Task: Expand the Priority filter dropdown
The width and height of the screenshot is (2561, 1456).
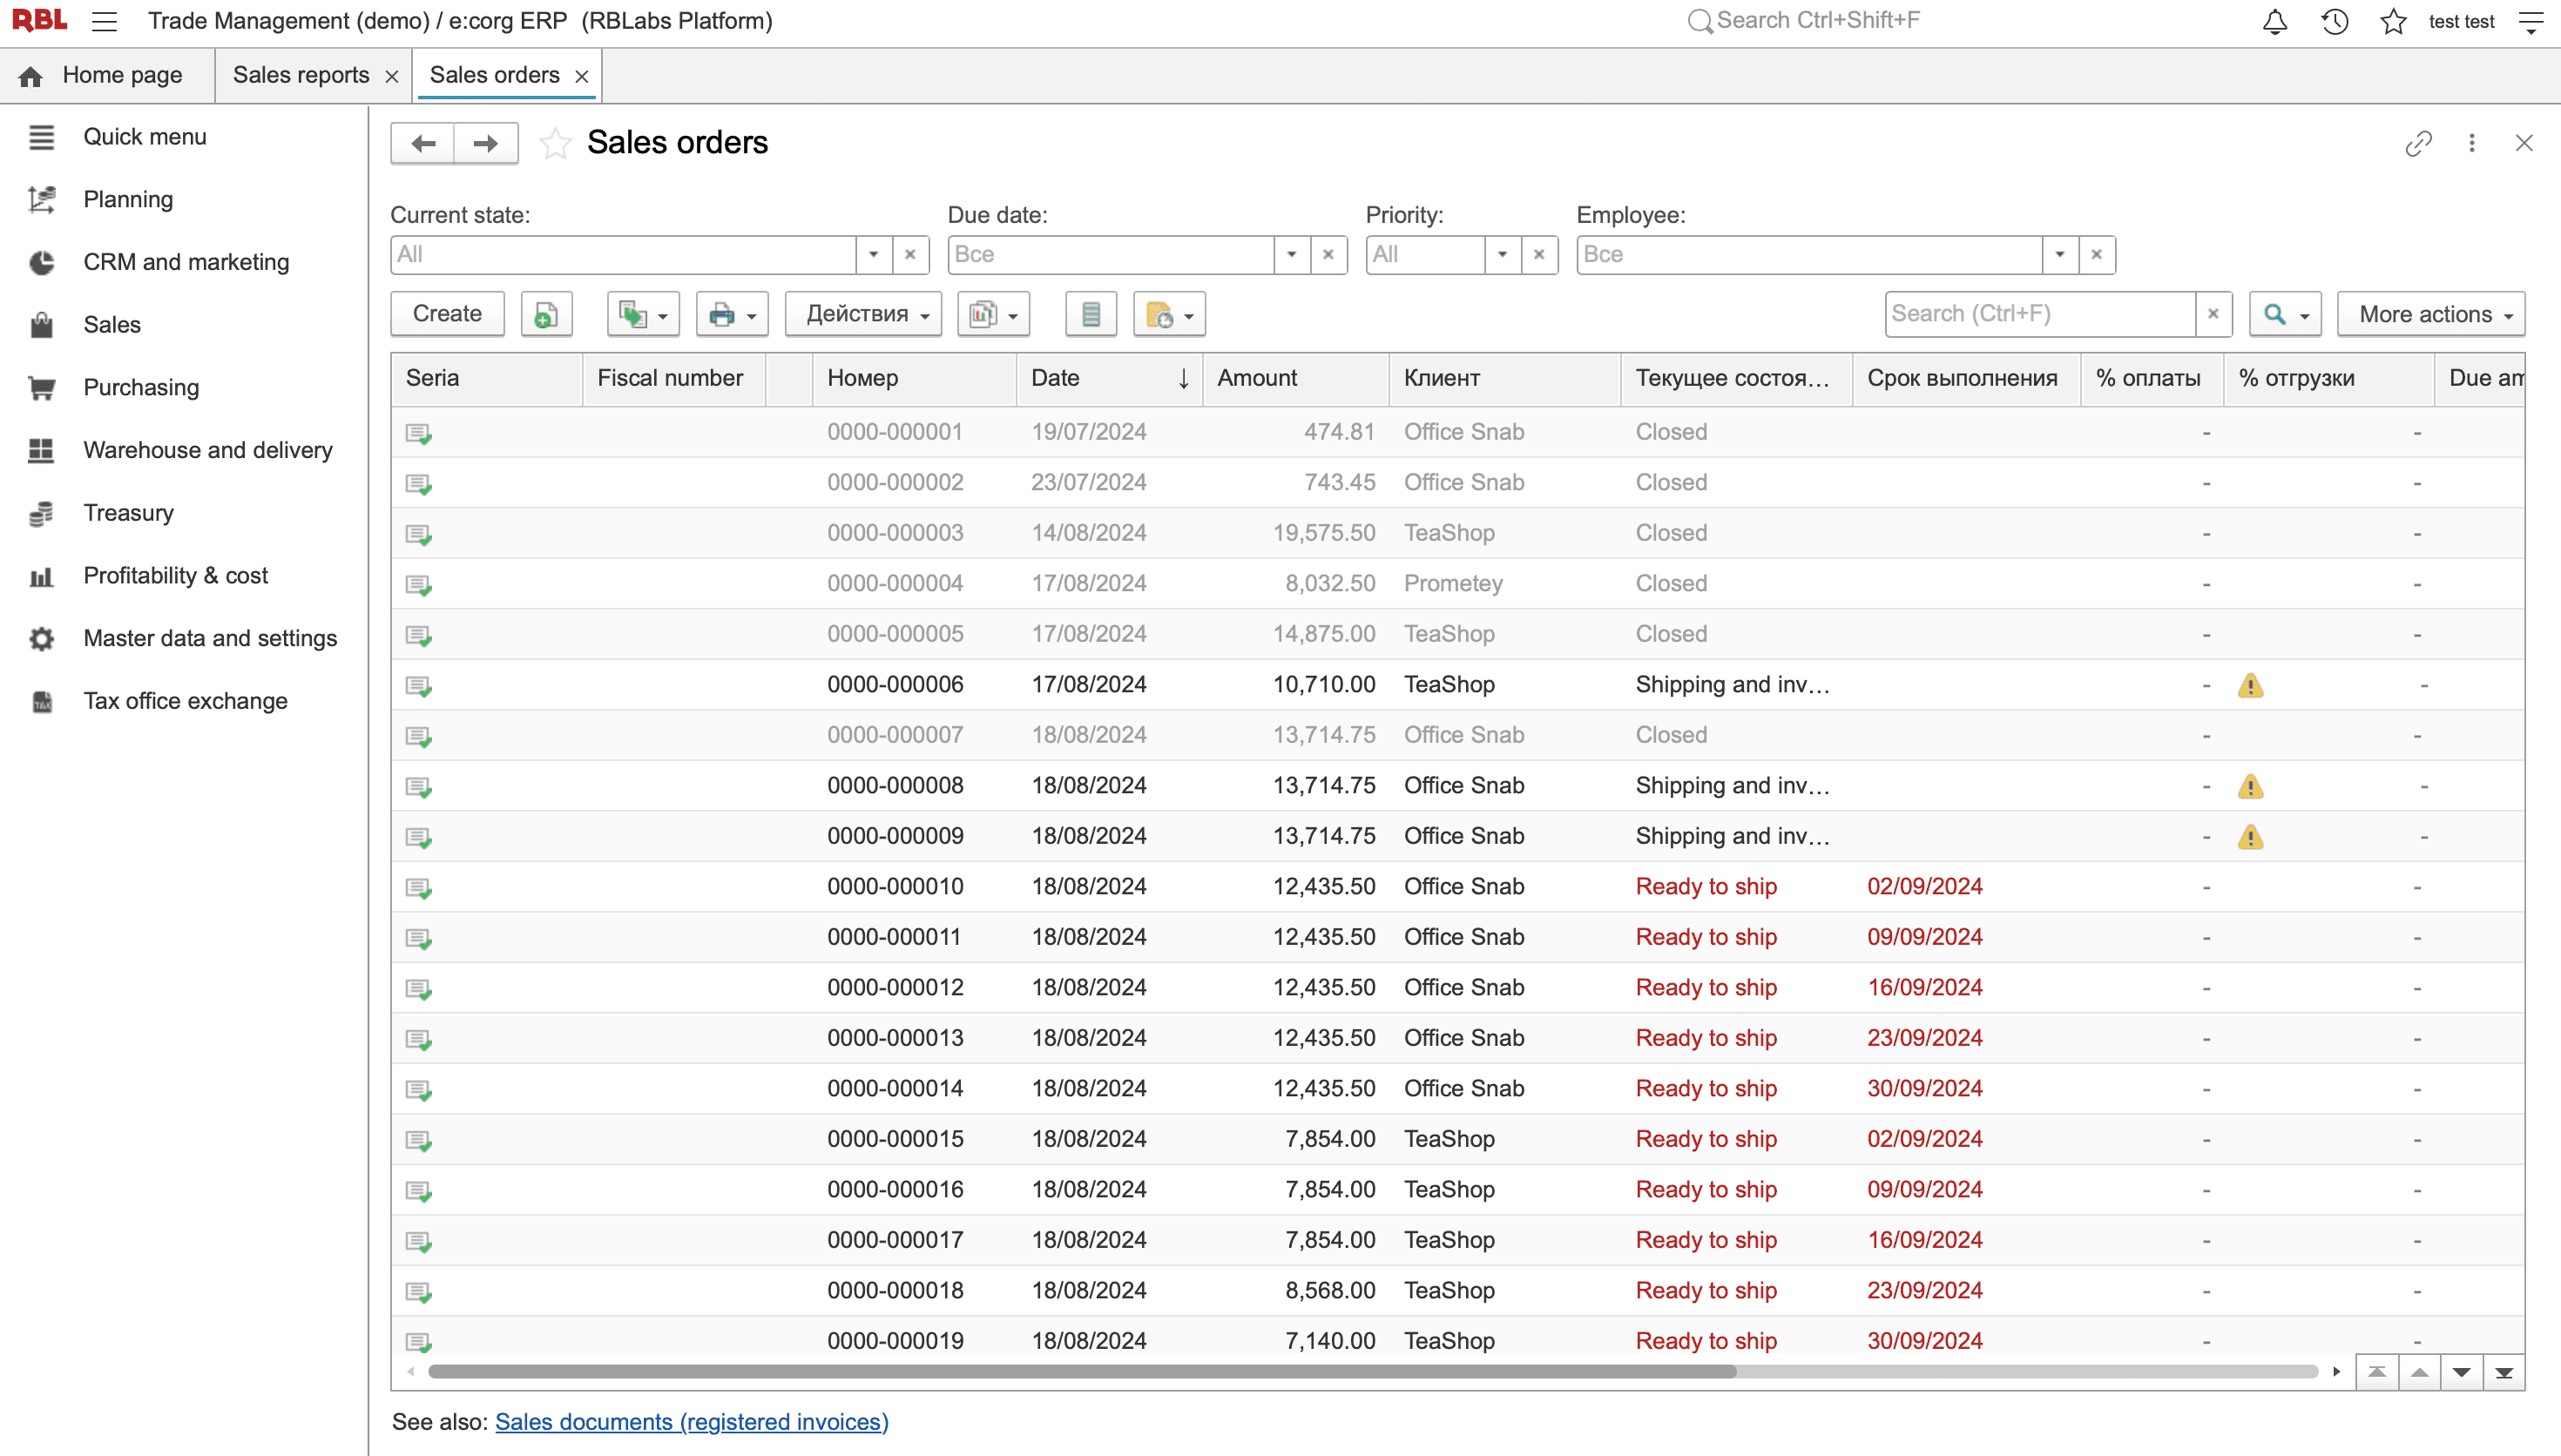Action: (1502, 255)
